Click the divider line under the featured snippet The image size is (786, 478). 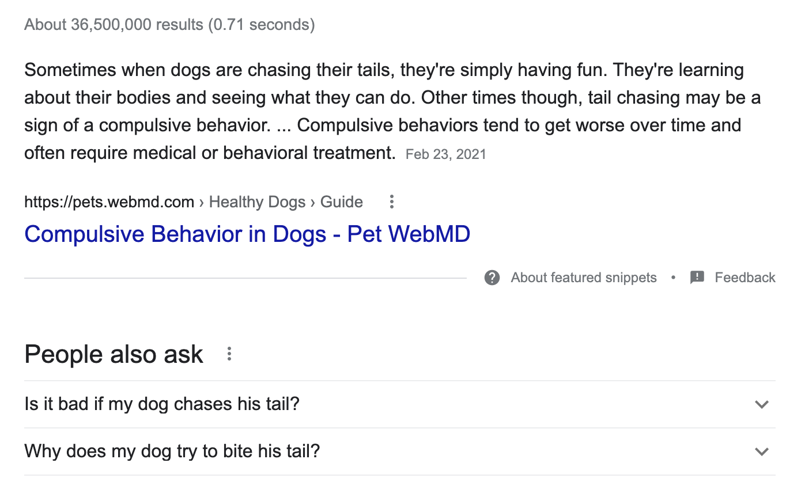[x=245, y=278]
